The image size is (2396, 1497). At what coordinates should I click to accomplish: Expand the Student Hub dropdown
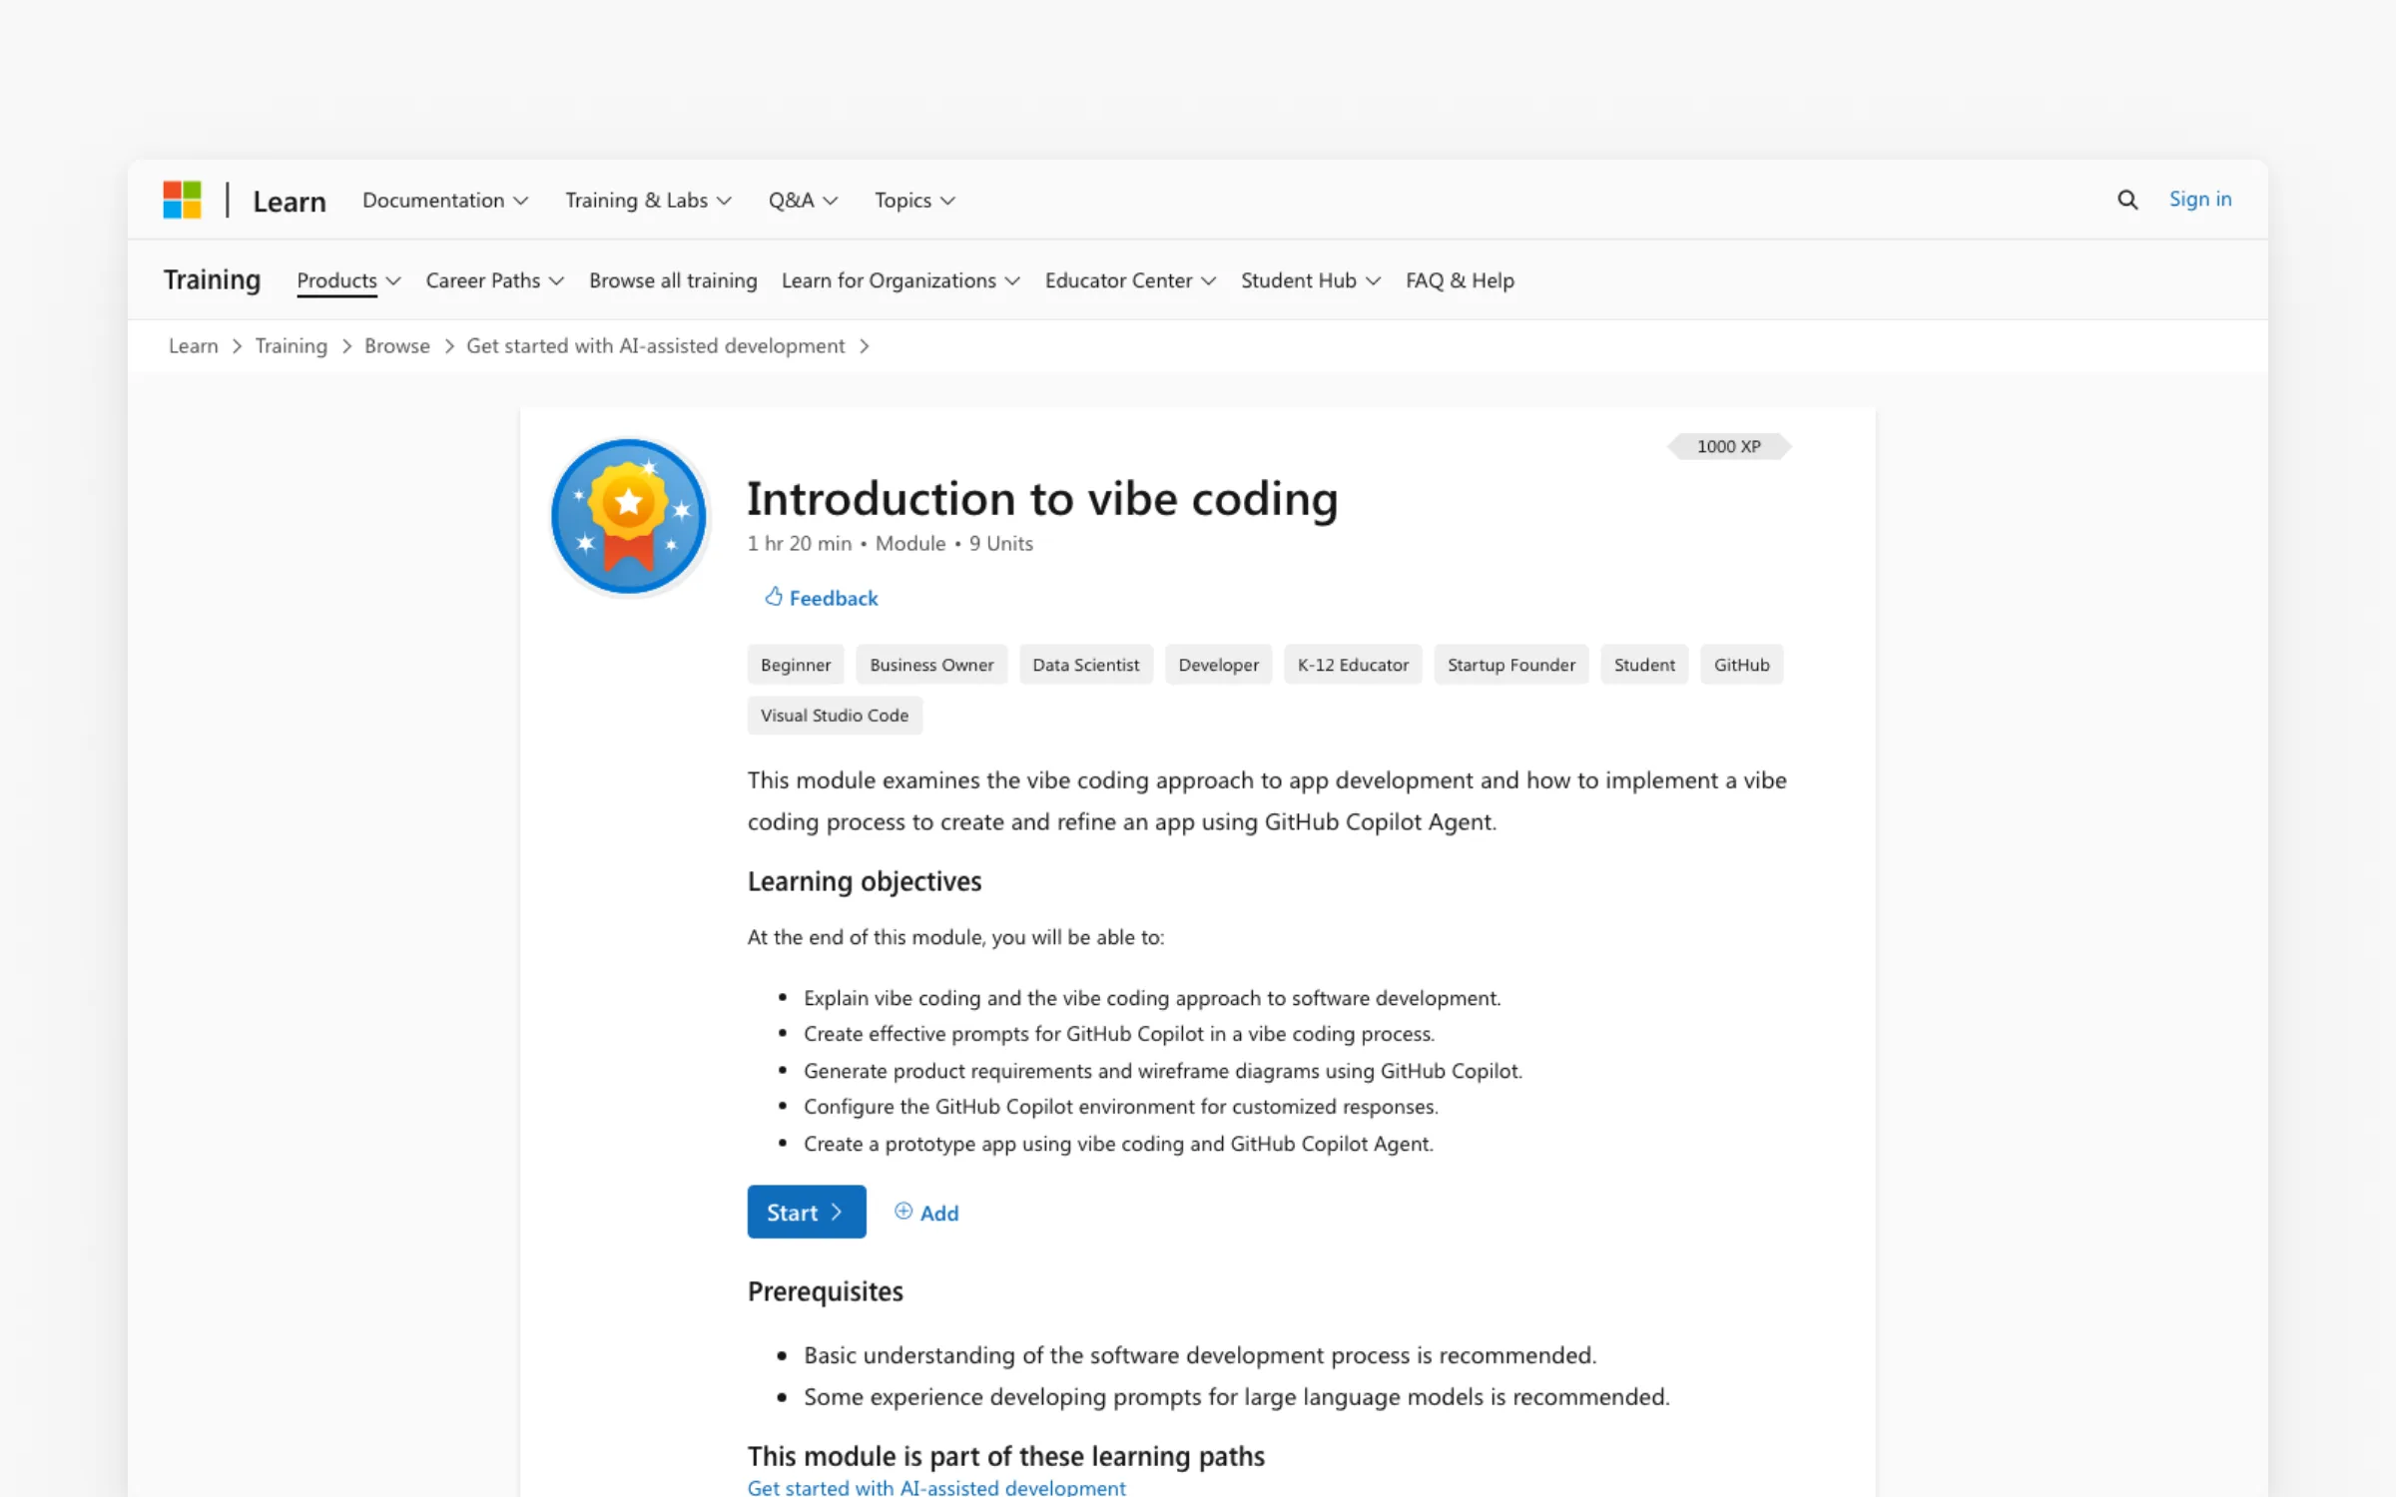pos(1311,280)
